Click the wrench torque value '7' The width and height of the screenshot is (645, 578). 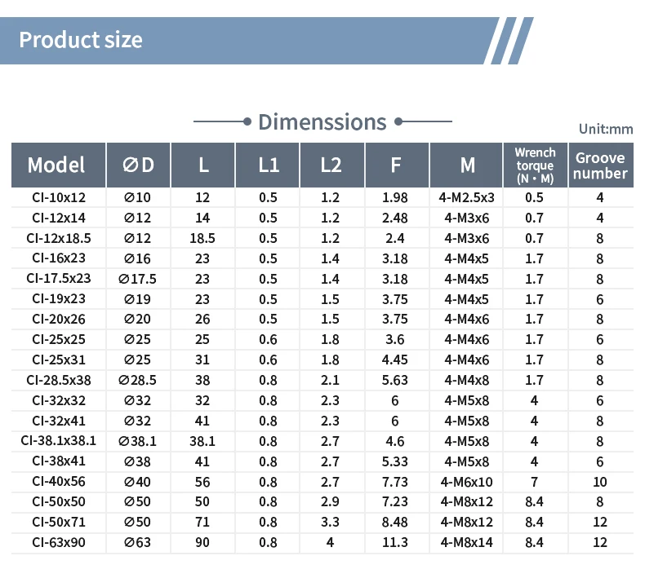tap(534, 482)
